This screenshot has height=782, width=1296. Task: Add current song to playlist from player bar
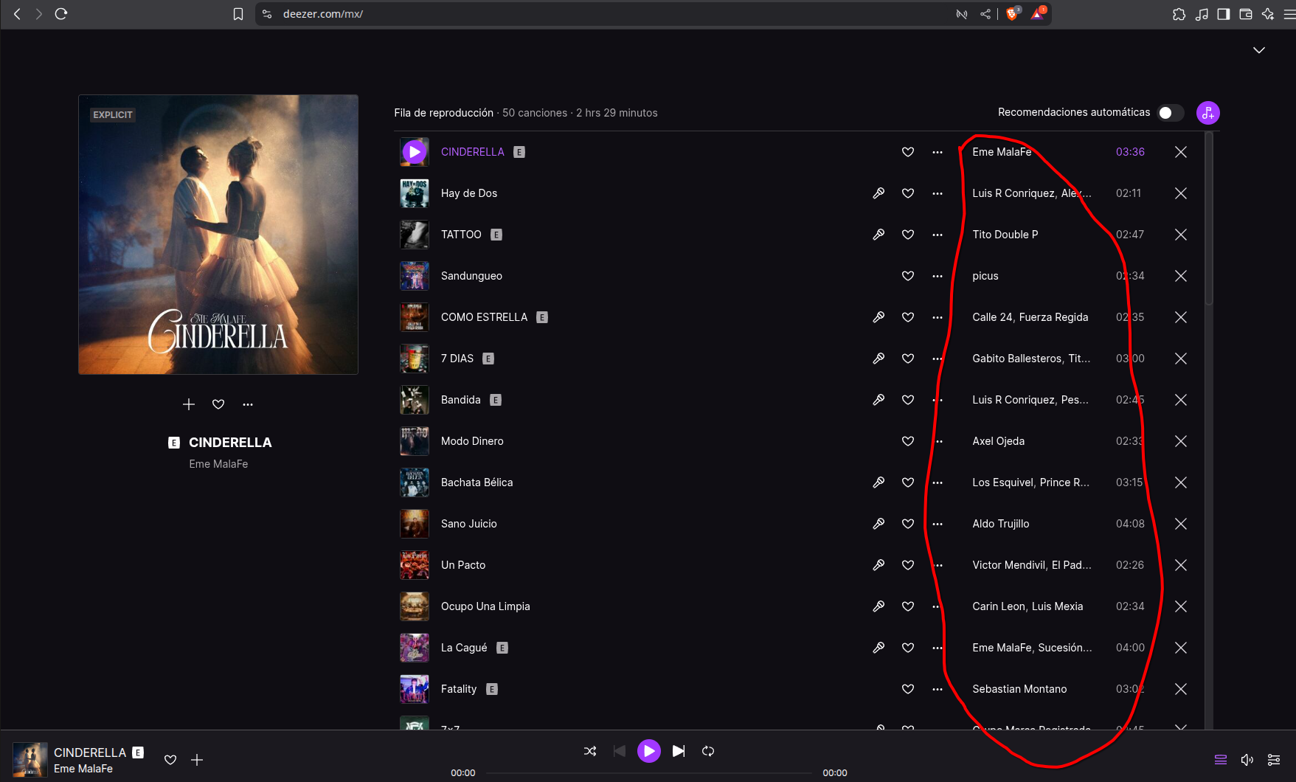[197, 760]
